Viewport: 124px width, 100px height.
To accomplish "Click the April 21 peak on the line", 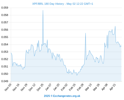I will point(115,26).
